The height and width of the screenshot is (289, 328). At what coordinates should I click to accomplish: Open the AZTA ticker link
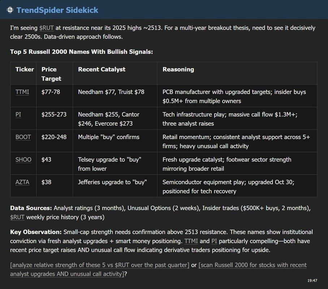click(x=22, y=182)
